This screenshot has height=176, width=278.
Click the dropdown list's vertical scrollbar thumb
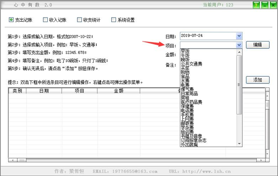click(239, 85)
